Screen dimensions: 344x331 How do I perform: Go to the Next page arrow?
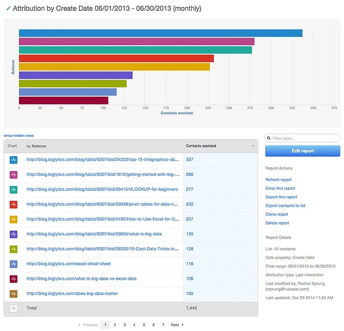pos(176,325)
